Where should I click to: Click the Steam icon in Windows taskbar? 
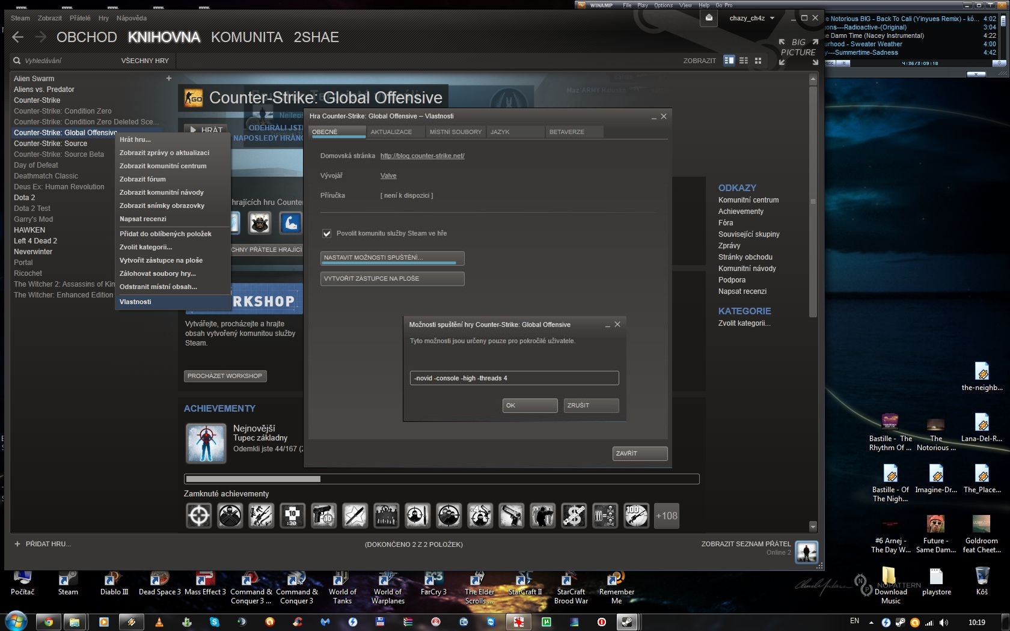tap(627, 622)
